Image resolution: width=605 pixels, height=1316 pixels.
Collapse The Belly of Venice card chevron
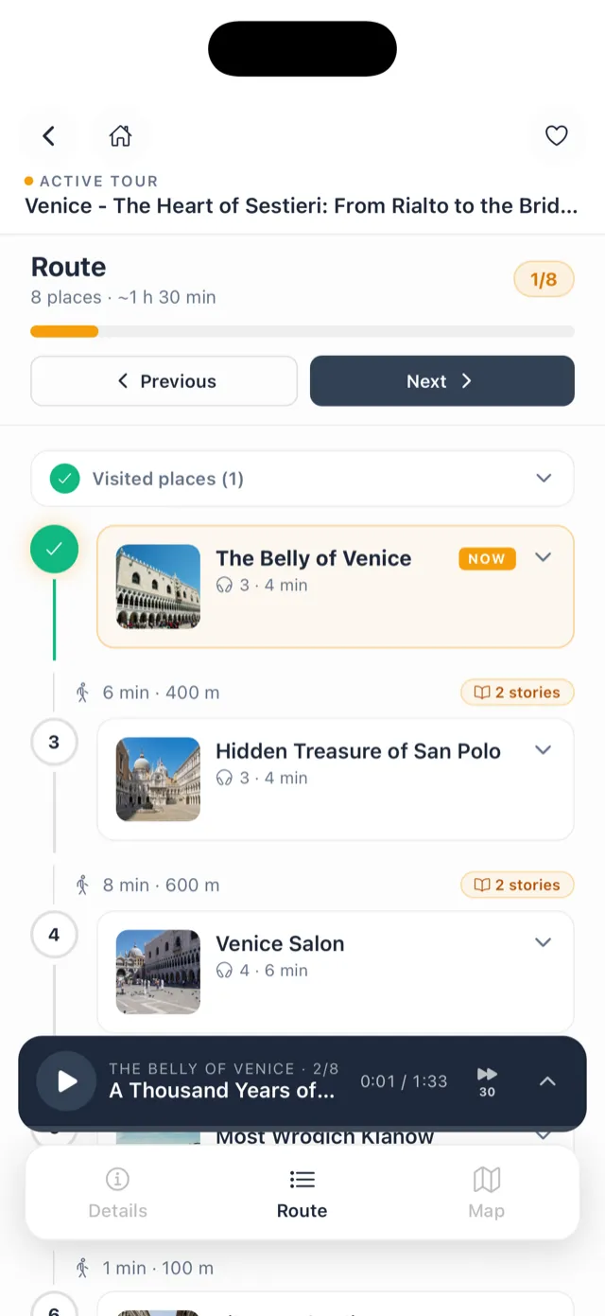pyautogui.click(x=543, y=557)
